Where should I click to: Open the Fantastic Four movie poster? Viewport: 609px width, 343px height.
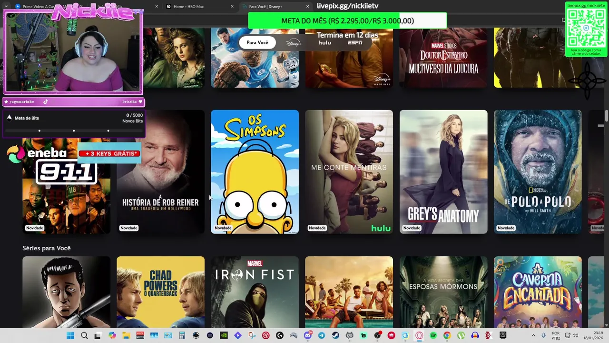[x=255, y=58]
